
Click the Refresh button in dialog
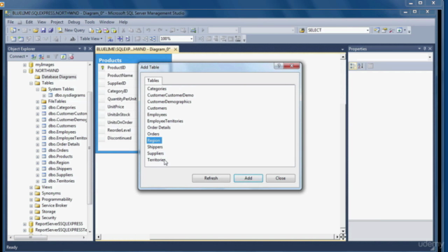(x=211, y=178)
